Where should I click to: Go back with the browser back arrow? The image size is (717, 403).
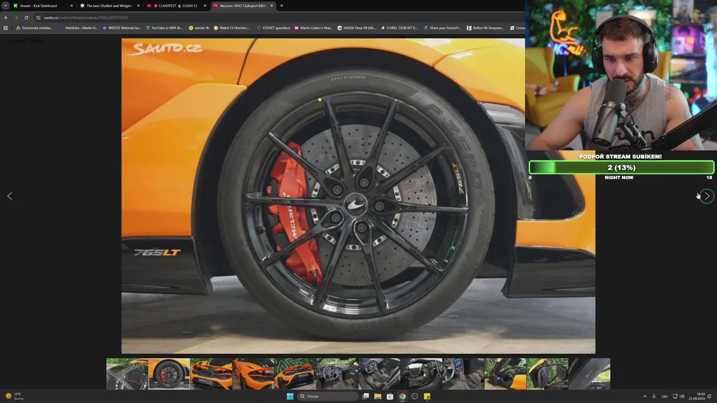point(6,17)
